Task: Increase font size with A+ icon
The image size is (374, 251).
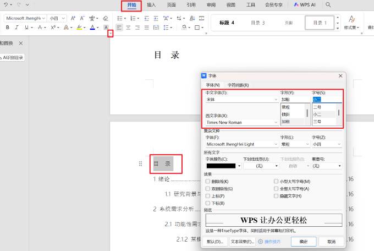Action: pos(73,18)
